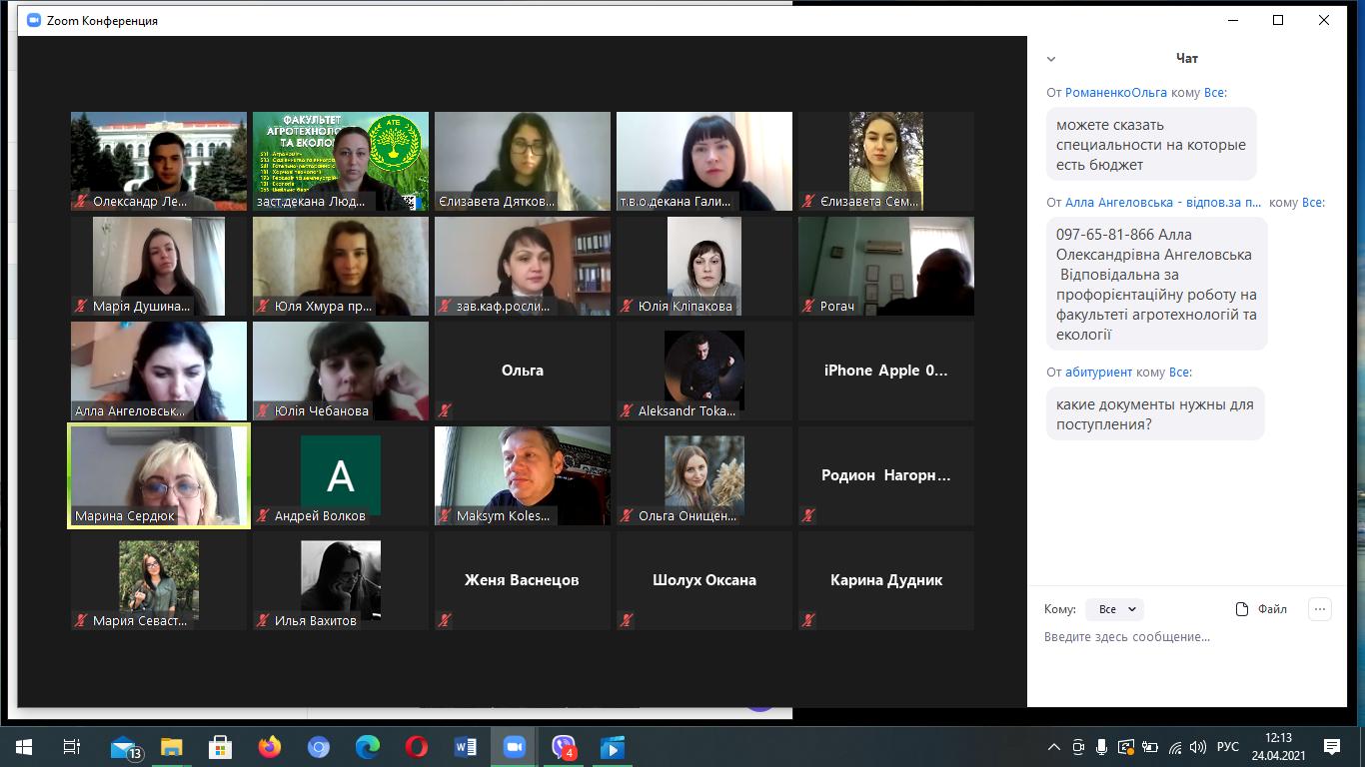Select Юля Хмура's video tile

pos(341,266)
